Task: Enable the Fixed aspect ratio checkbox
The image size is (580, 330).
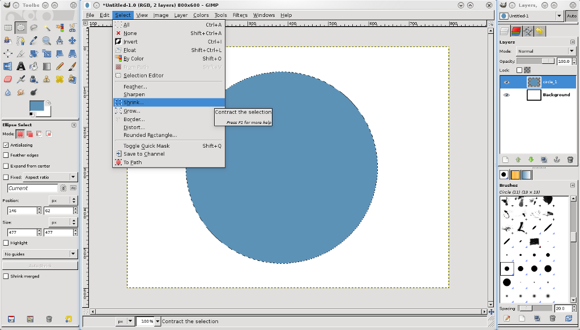Action: coord(6,177)
